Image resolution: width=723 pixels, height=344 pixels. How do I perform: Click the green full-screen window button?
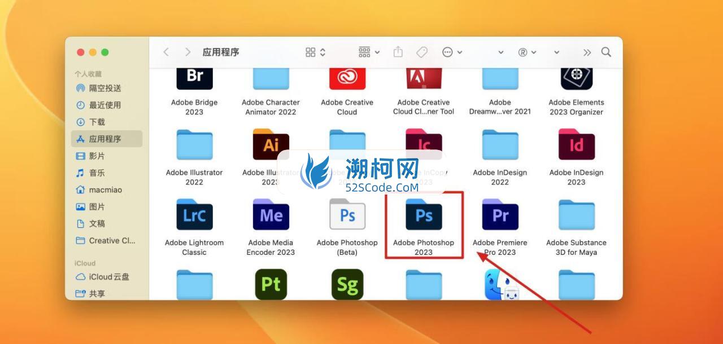105,52
